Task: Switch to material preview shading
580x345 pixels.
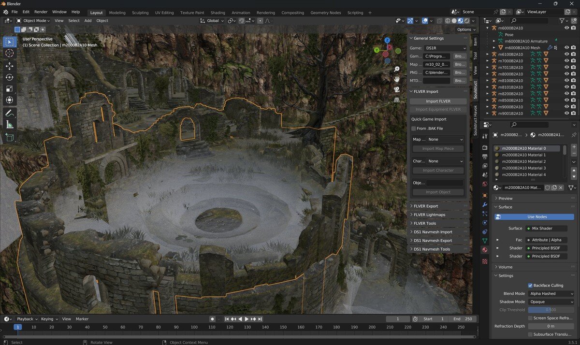Action: point(461,21)
